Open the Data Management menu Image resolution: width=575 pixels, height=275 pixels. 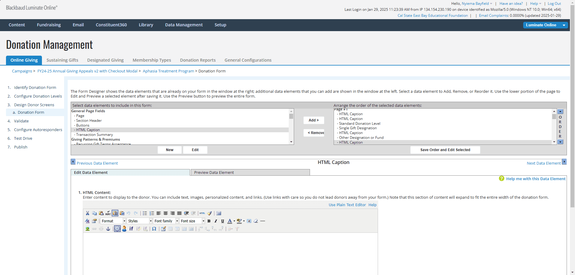[x=184, y=25]
